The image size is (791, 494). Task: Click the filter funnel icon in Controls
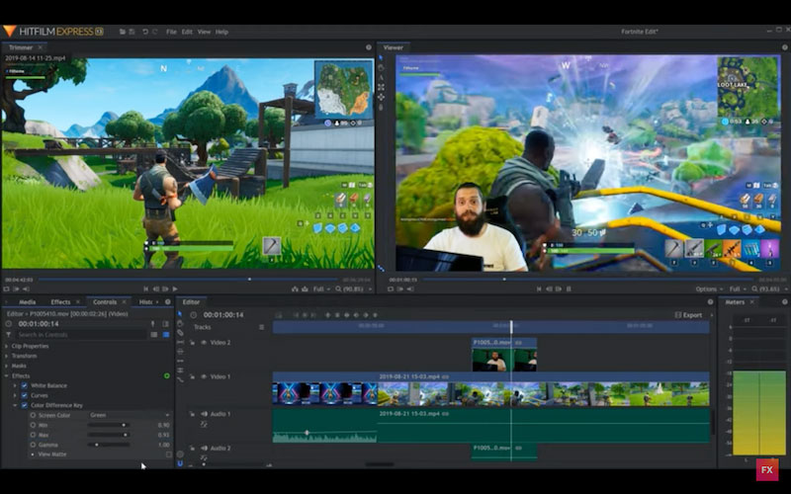point(9,335)
